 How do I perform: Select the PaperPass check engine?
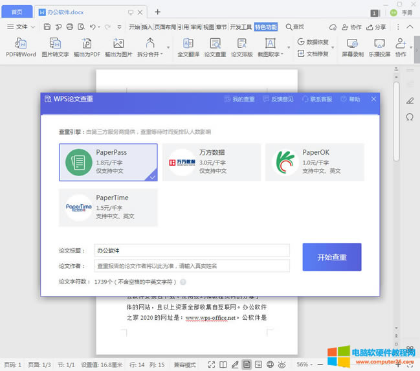click(x=108, y=162)
